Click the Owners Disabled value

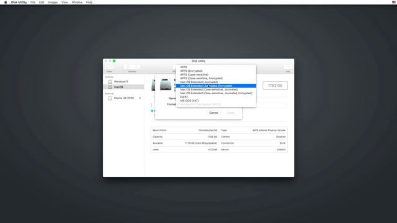pos(280,137)
